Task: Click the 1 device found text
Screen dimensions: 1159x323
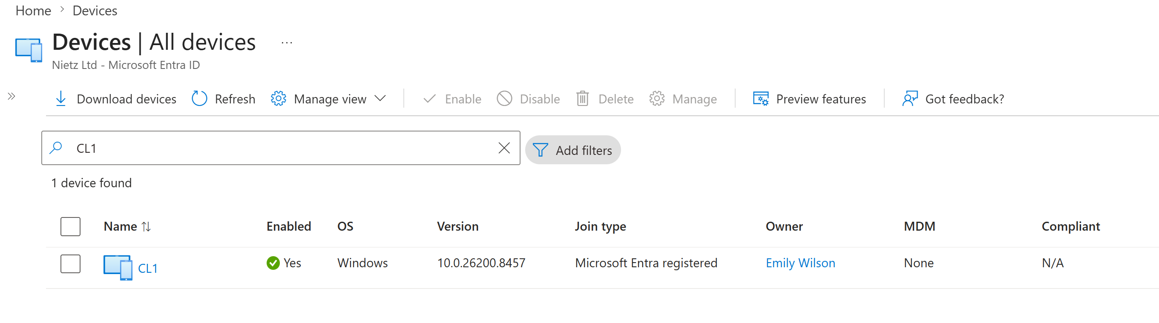Action: pos(91,183)
